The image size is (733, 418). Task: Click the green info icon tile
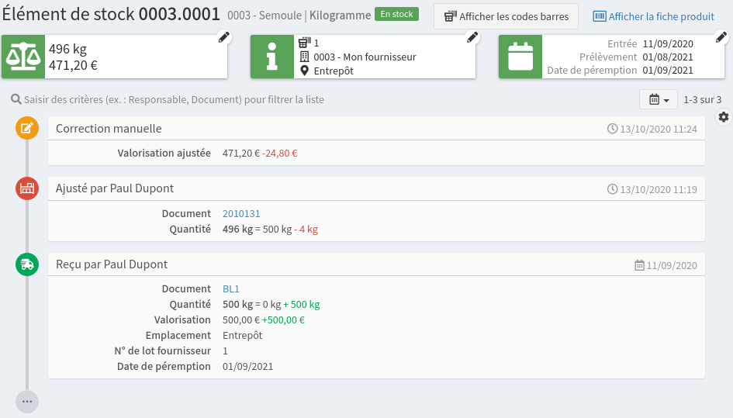pyautogui.click(x=271, y=57)
